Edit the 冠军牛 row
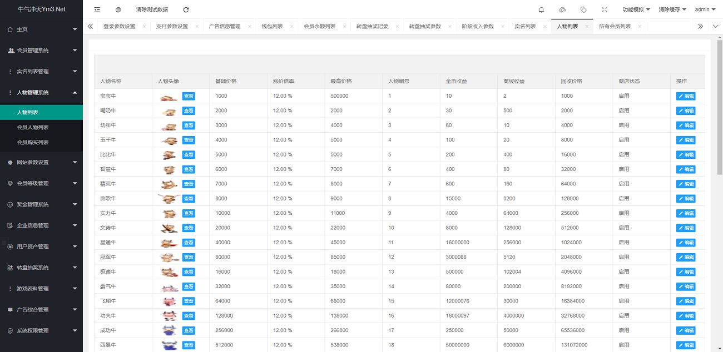Image resolution: width=723 pixels, height=352 pixels. [x=686, y=257]
